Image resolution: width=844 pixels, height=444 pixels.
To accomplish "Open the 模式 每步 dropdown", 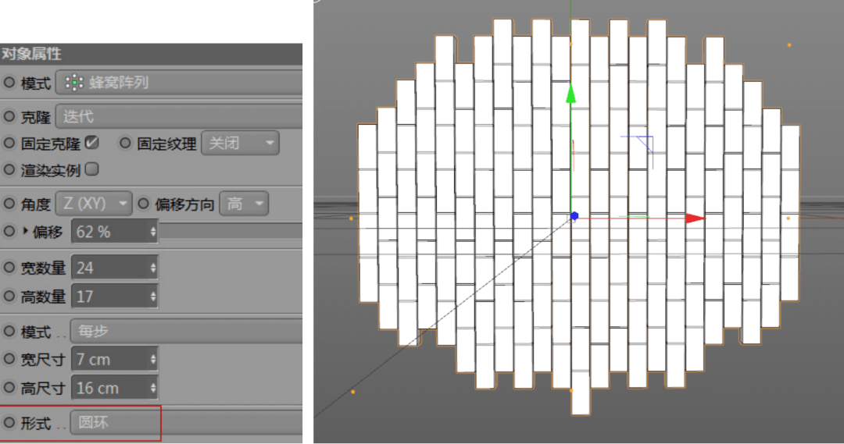I will click(186, 331).
